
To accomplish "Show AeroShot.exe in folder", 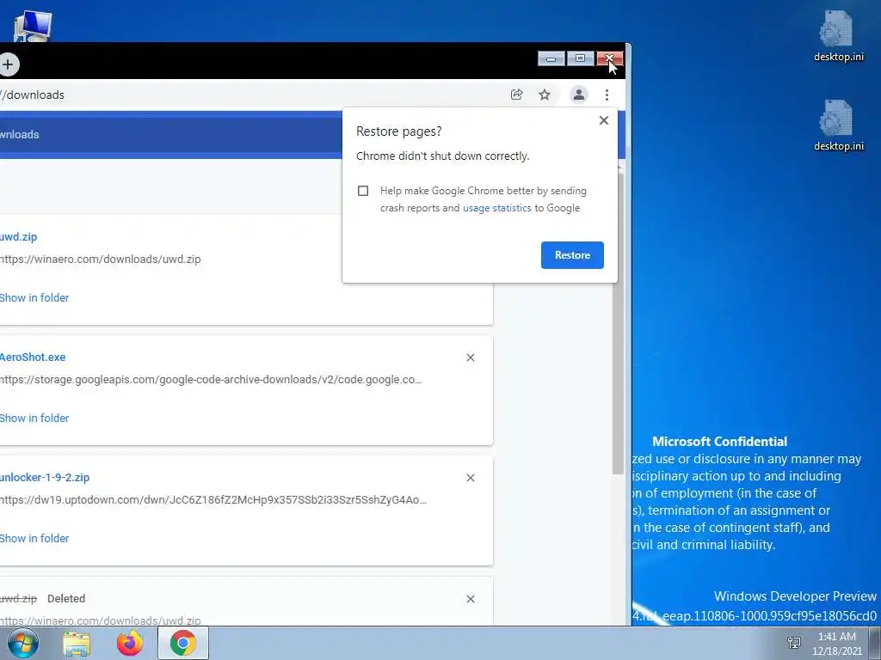I will [x=34, y=419].
